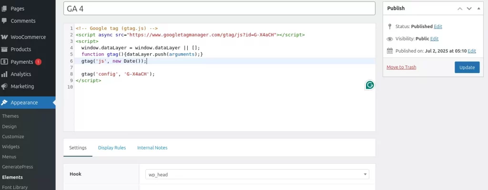Go to Customize submenu

[13, 137]
